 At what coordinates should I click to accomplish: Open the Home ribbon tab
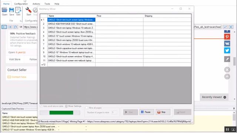(x=6, y=4)
